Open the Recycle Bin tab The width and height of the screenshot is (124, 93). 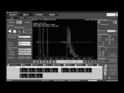click(57, 65)
